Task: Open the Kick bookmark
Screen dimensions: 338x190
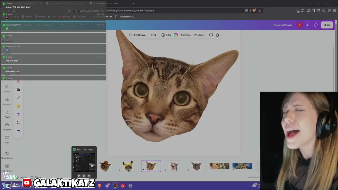Action: click(51, 17)
